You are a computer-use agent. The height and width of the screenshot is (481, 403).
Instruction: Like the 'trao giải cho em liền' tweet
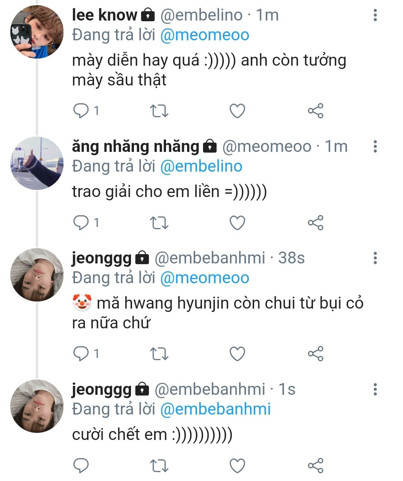tap(237, 223)
